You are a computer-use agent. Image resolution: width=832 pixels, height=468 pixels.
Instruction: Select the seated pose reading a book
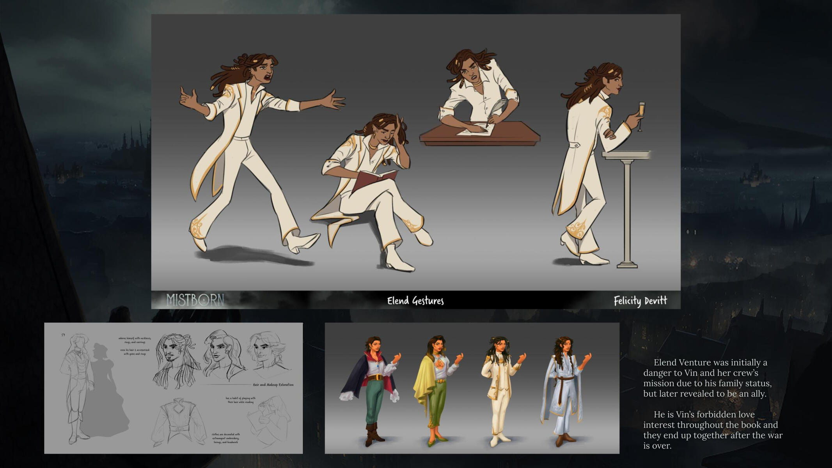coord(373,192)
